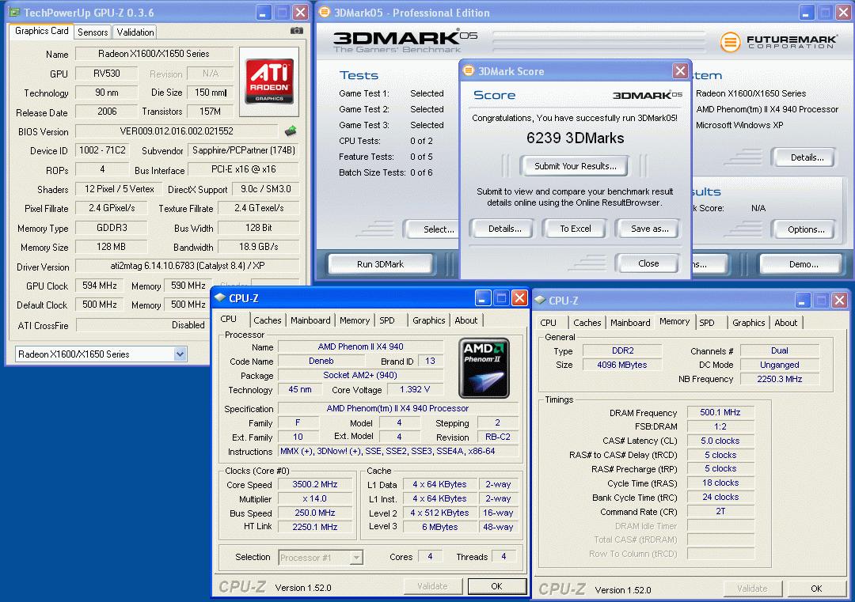Screen dimensions: 855x602
Task: Click the ATI Radeon logo in GPU-Z
Action: pos(269,81)
